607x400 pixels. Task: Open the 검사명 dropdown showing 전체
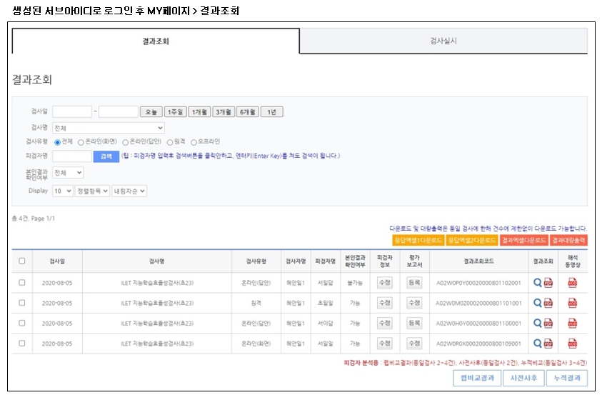[109, 127]
